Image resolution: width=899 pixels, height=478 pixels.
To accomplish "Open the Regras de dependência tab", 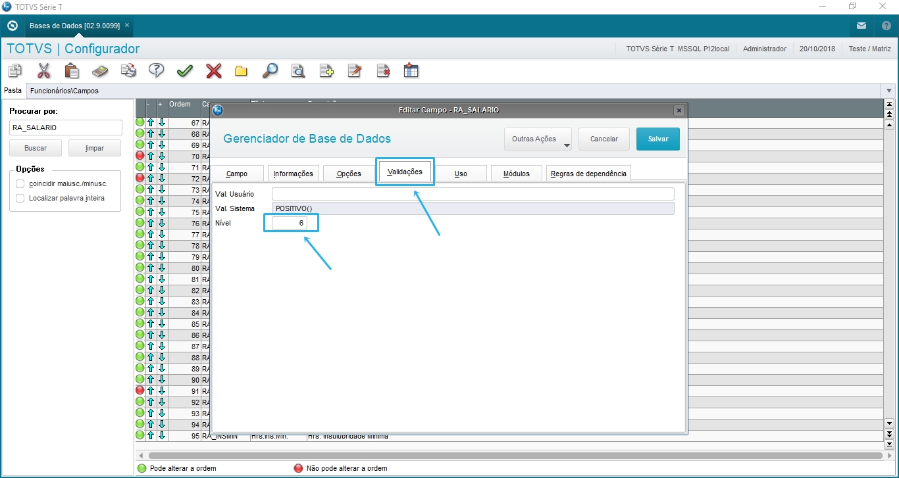I will point(589,174).
